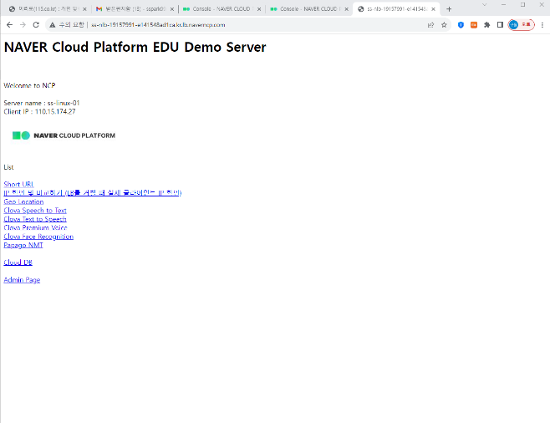Open the Cloud DB link
Screen dimensions: 550x423
pyautogui.click(x=18, y=262)
